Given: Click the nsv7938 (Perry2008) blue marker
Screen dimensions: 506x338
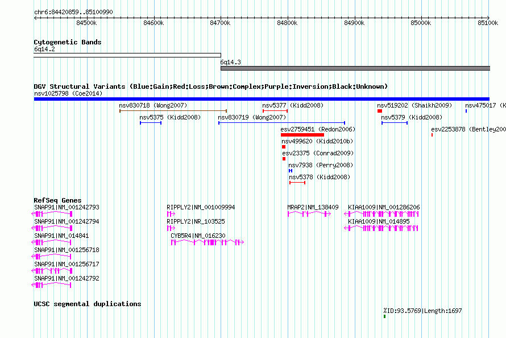Looking at the screenshot, I should 291,171.
